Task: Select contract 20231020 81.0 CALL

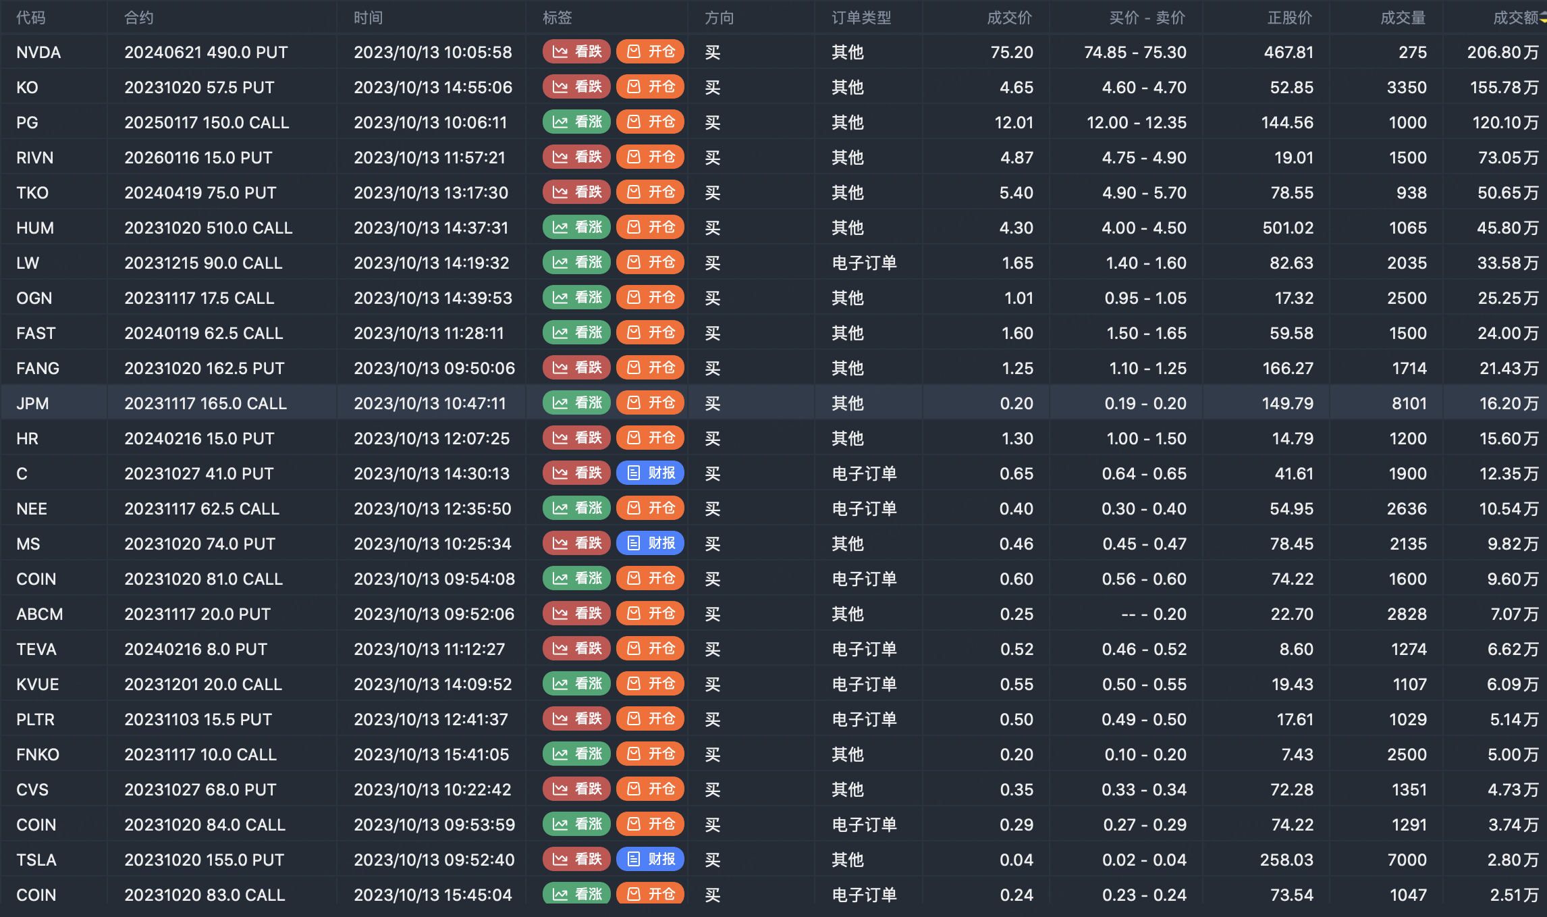Action: click(x=203, y=579)
